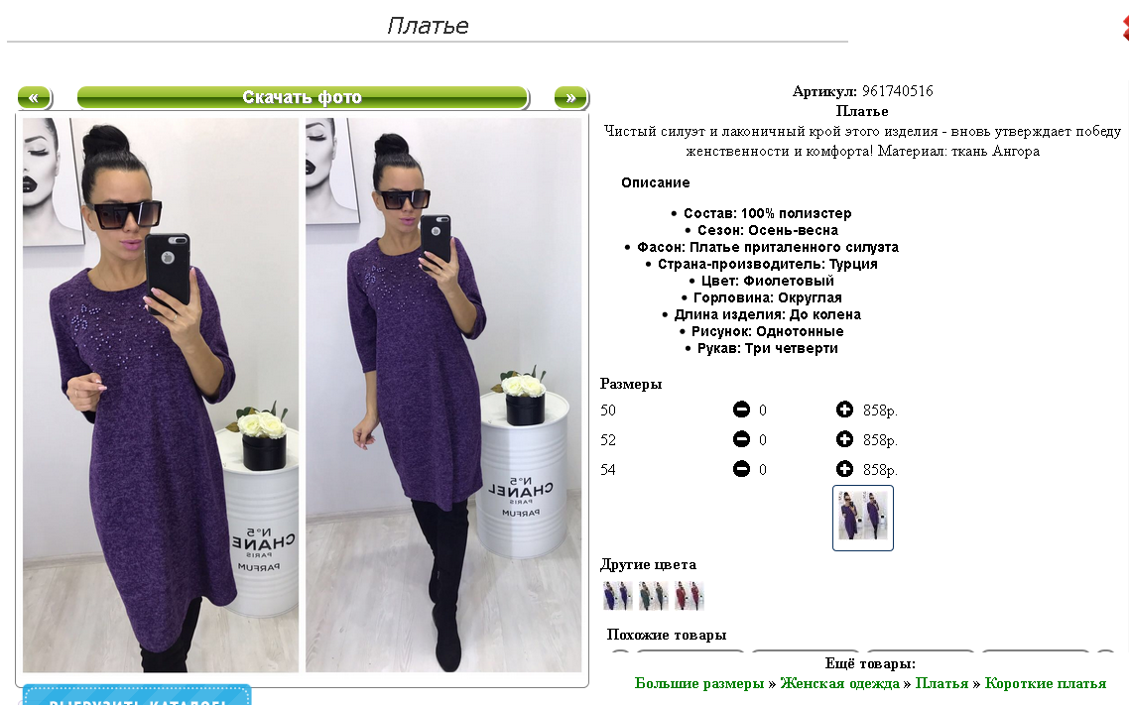Click minus icon for size 54
This screenshot has width=1129, height=705.
pyautogui.click(x=741, y=469)
